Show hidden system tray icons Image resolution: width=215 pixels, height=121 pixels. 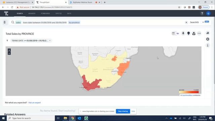click(166, 118)
